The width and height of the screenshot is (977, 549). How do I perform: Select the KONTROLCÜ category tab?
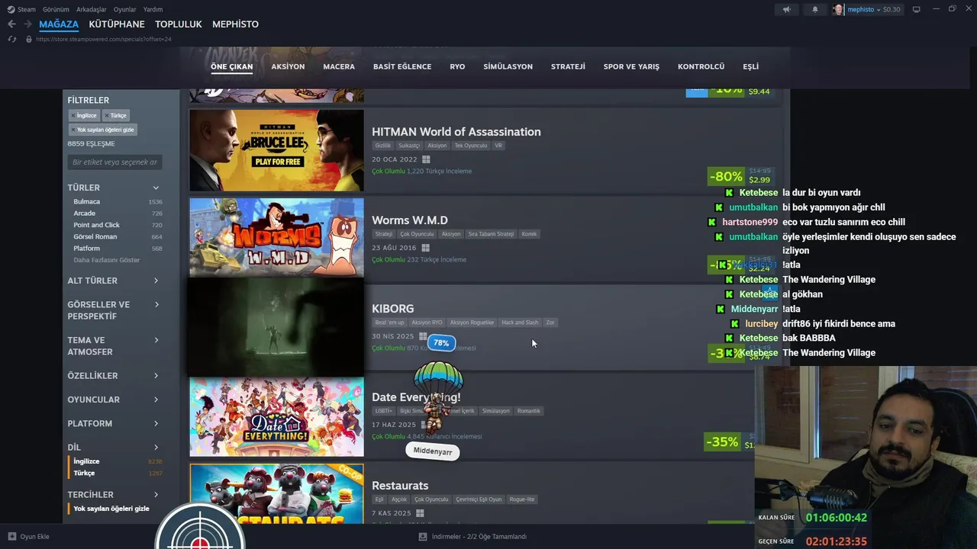coord(701,67)
